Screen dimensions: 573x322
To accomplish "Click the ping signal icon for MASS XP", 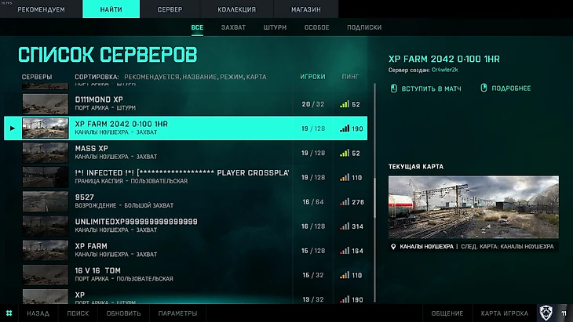I will coord(345,153).
